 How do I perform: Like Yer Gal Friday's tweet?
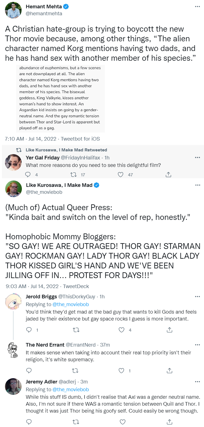coord(120,174)
